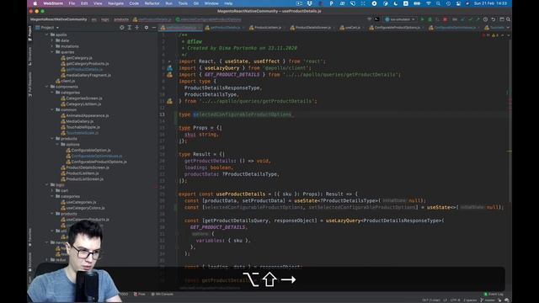Open the Refactor menu
Screen dimensions: 539x303
152,3
